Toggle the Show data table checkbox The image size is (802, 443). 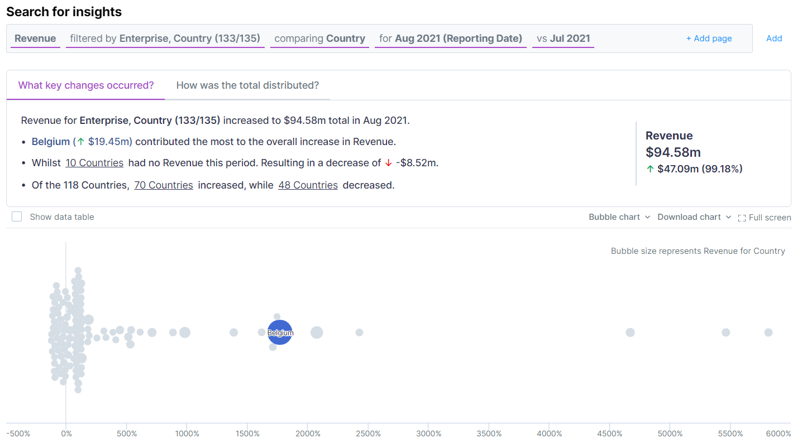pyautogui.click(x=17, y=216)
